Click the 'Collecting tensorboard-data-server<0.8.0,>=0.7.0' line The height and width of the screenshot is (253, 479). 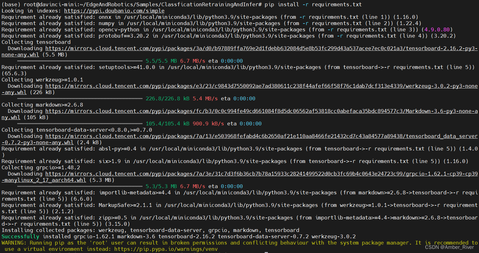(x=77, y=130)
